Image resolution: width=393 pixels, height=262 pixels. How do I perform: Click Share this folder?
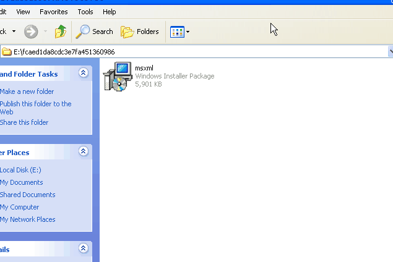coord(24,122)
